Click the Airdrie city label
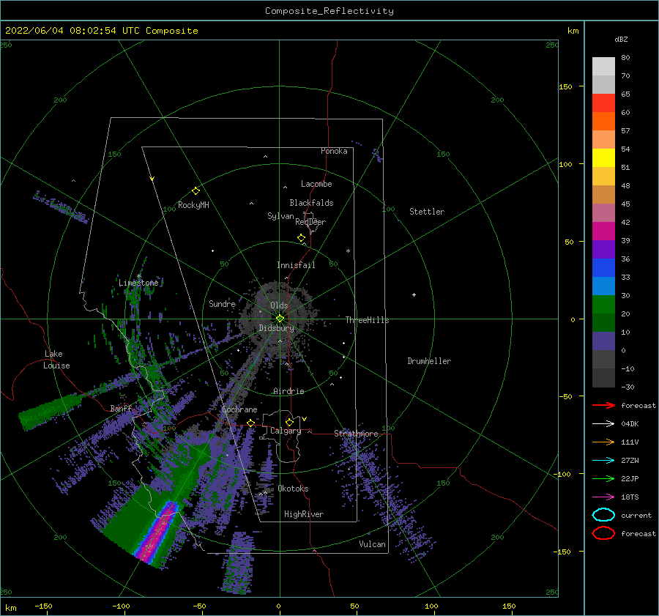The image size is (659, 616). [288, 391]
